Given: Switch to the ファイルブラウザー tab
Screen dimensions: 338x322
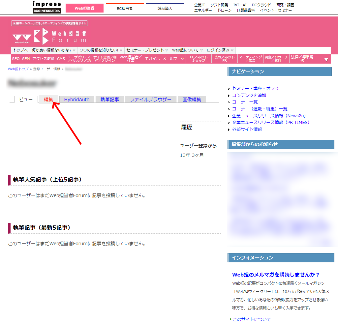Looking at the screenshot, I should (x=151, y=100).
